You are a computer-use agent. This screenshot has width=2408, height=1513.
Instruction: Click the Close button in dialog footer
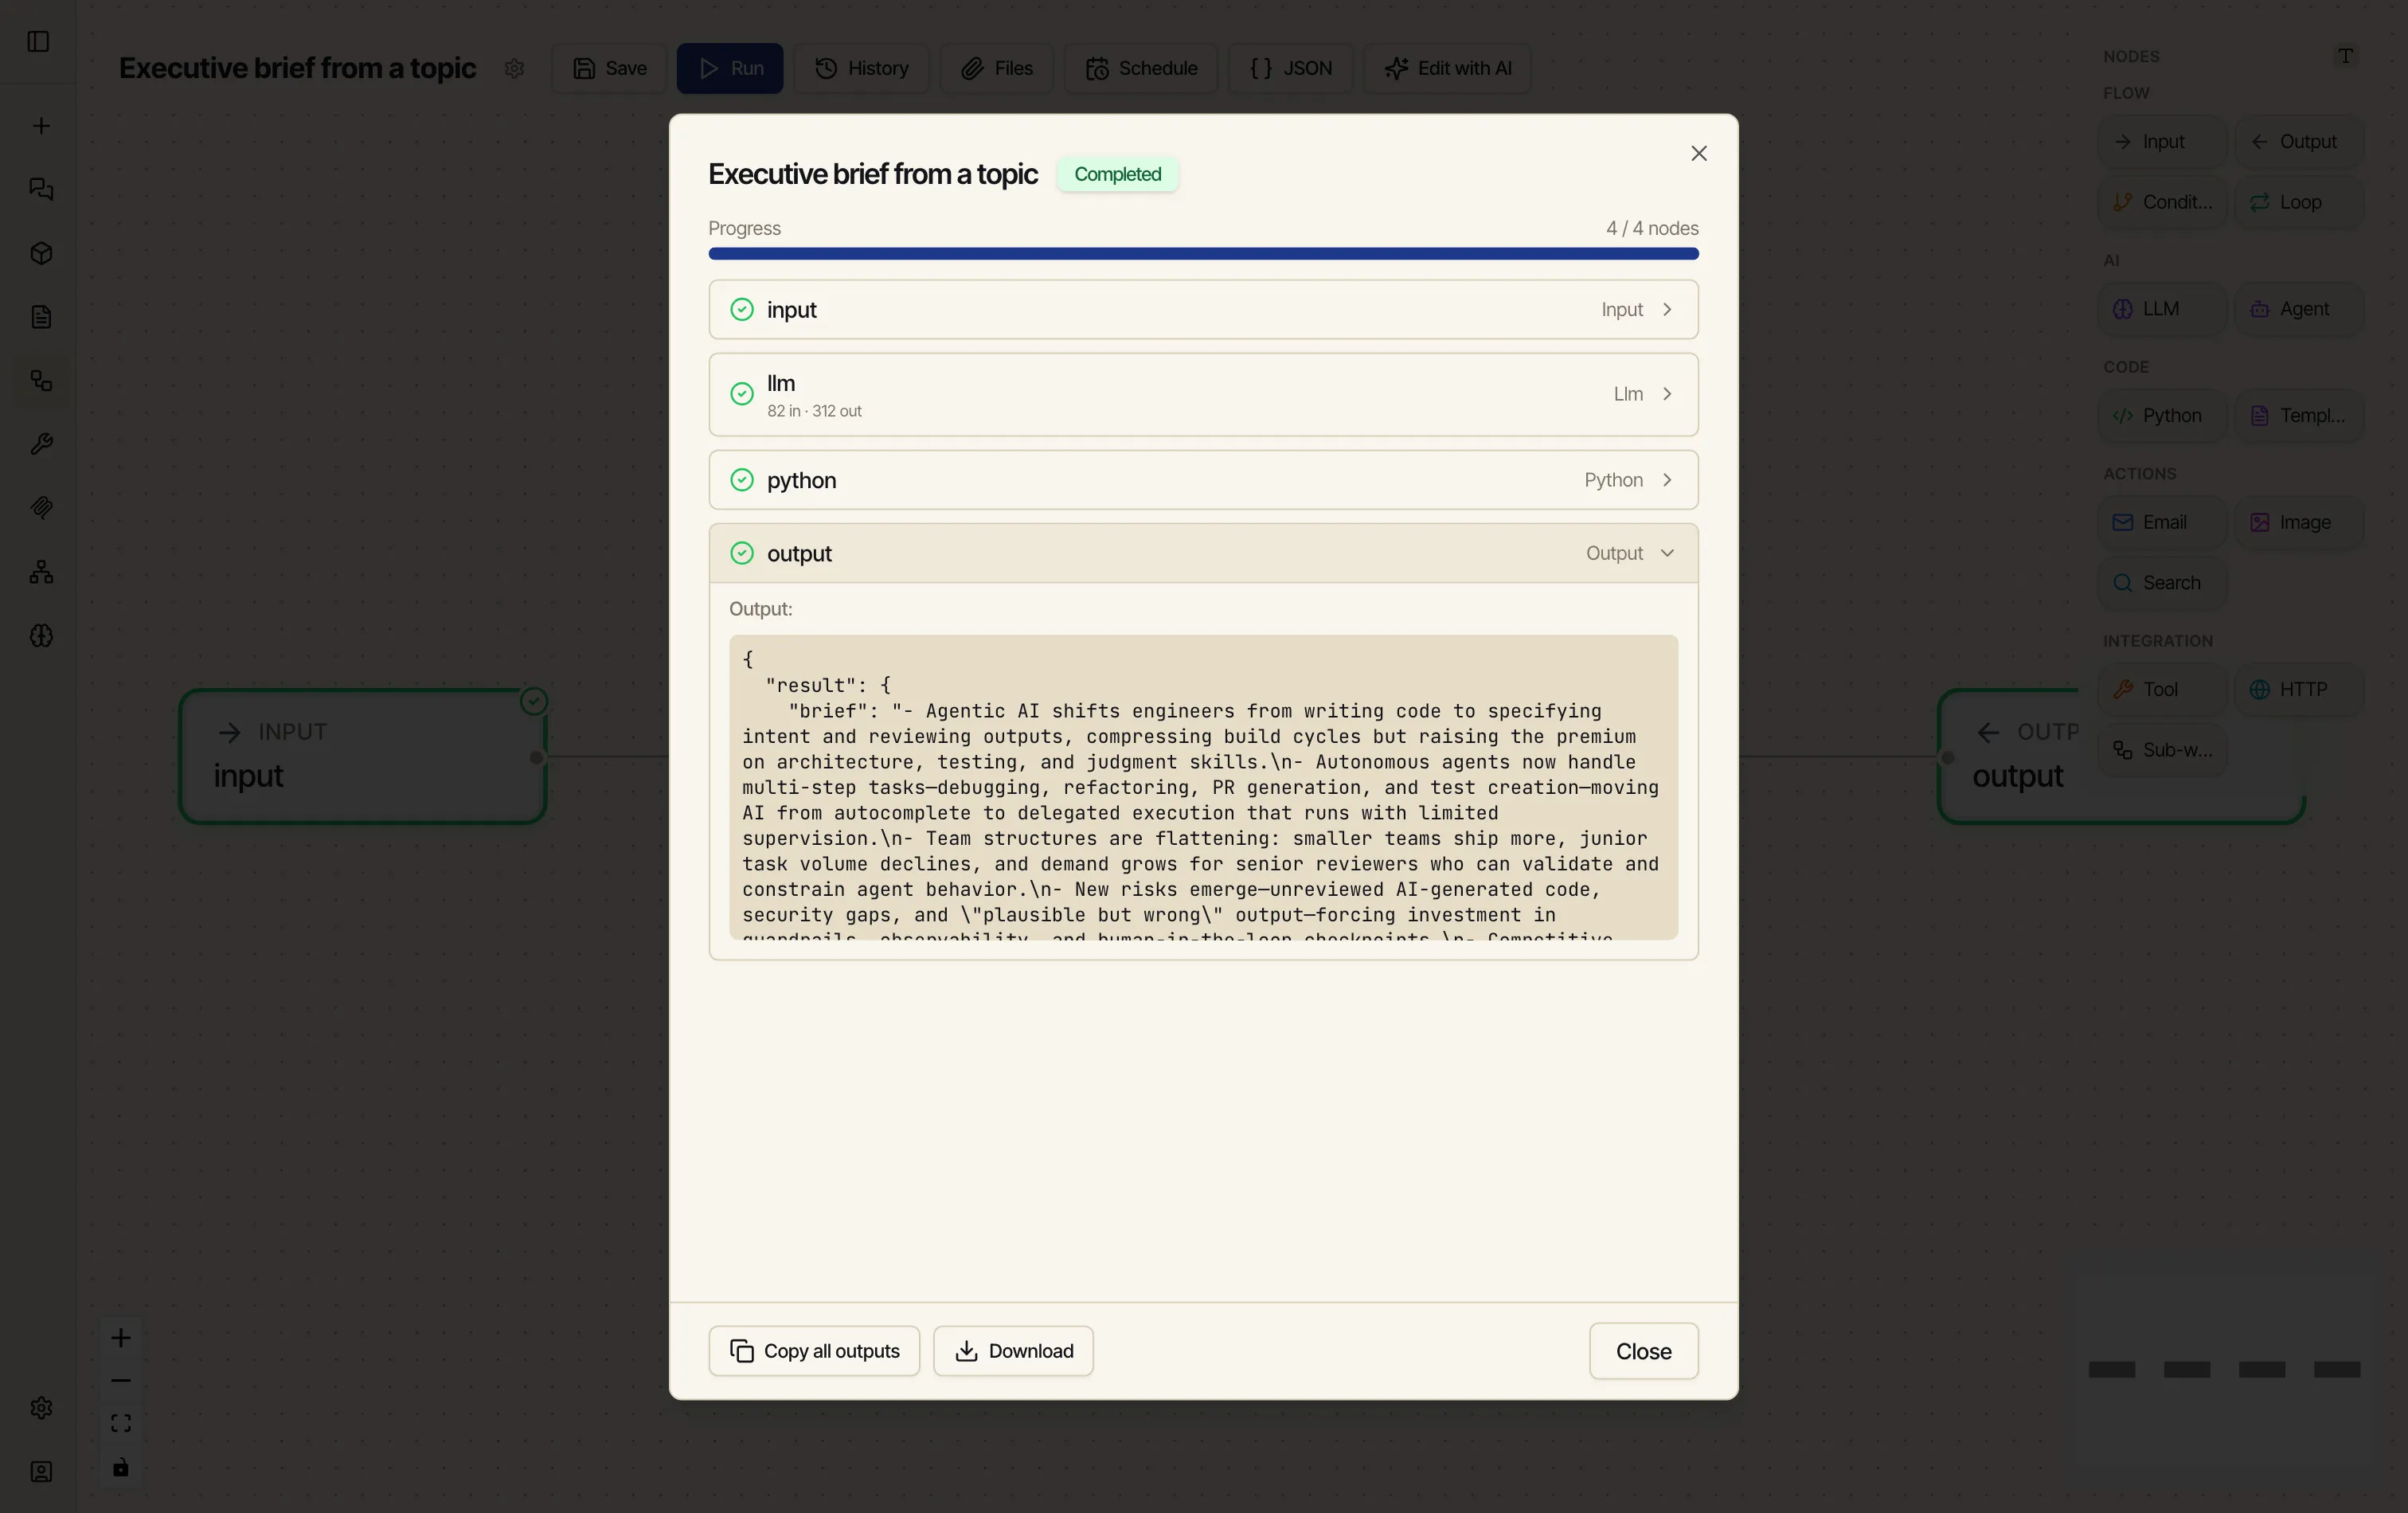tap(1643, 1351)
